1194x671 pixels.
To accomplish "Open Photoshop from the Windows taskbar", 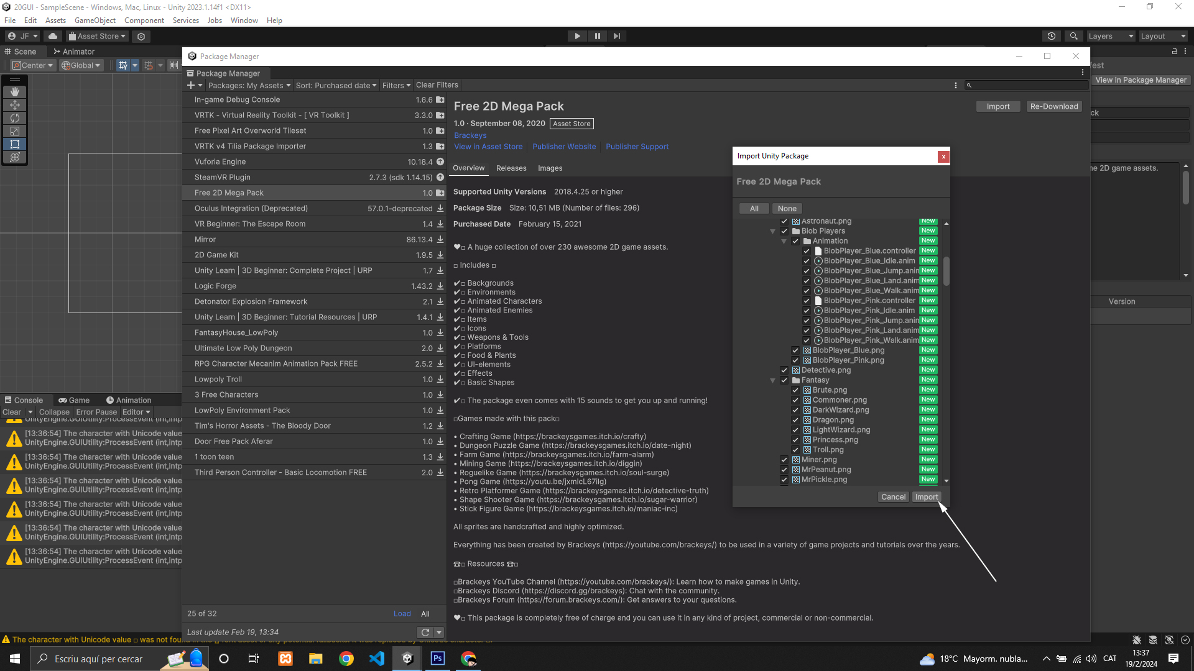I will coord(438,659).
